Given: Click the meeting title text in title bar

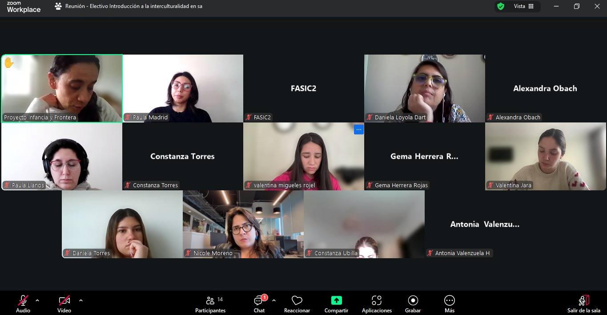Looking at the screenshot, I should point(134,6).
